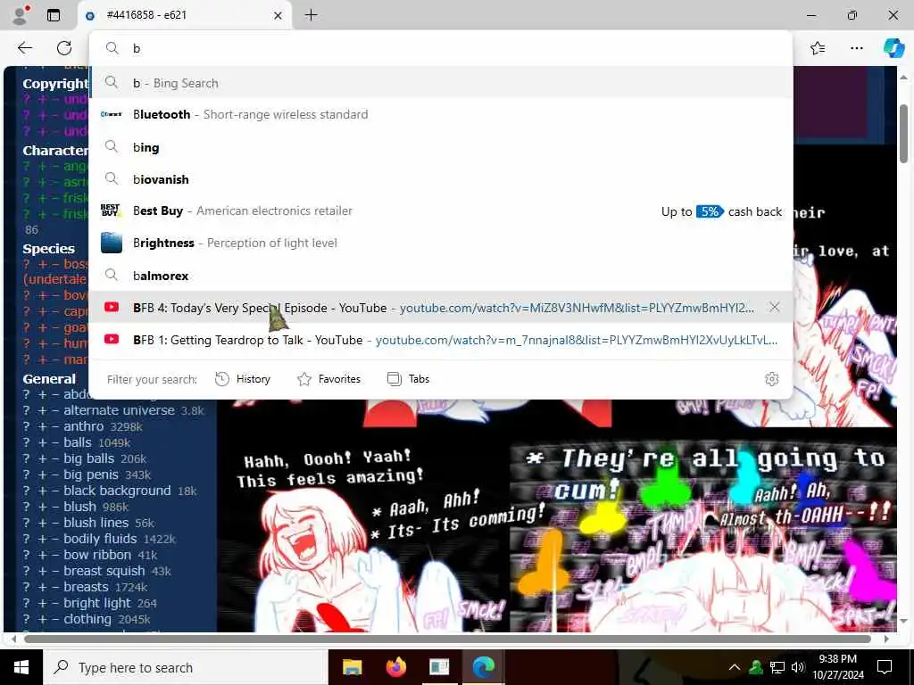Open Windows Start menu
This screenshot has width=914, height=685.
21,667
